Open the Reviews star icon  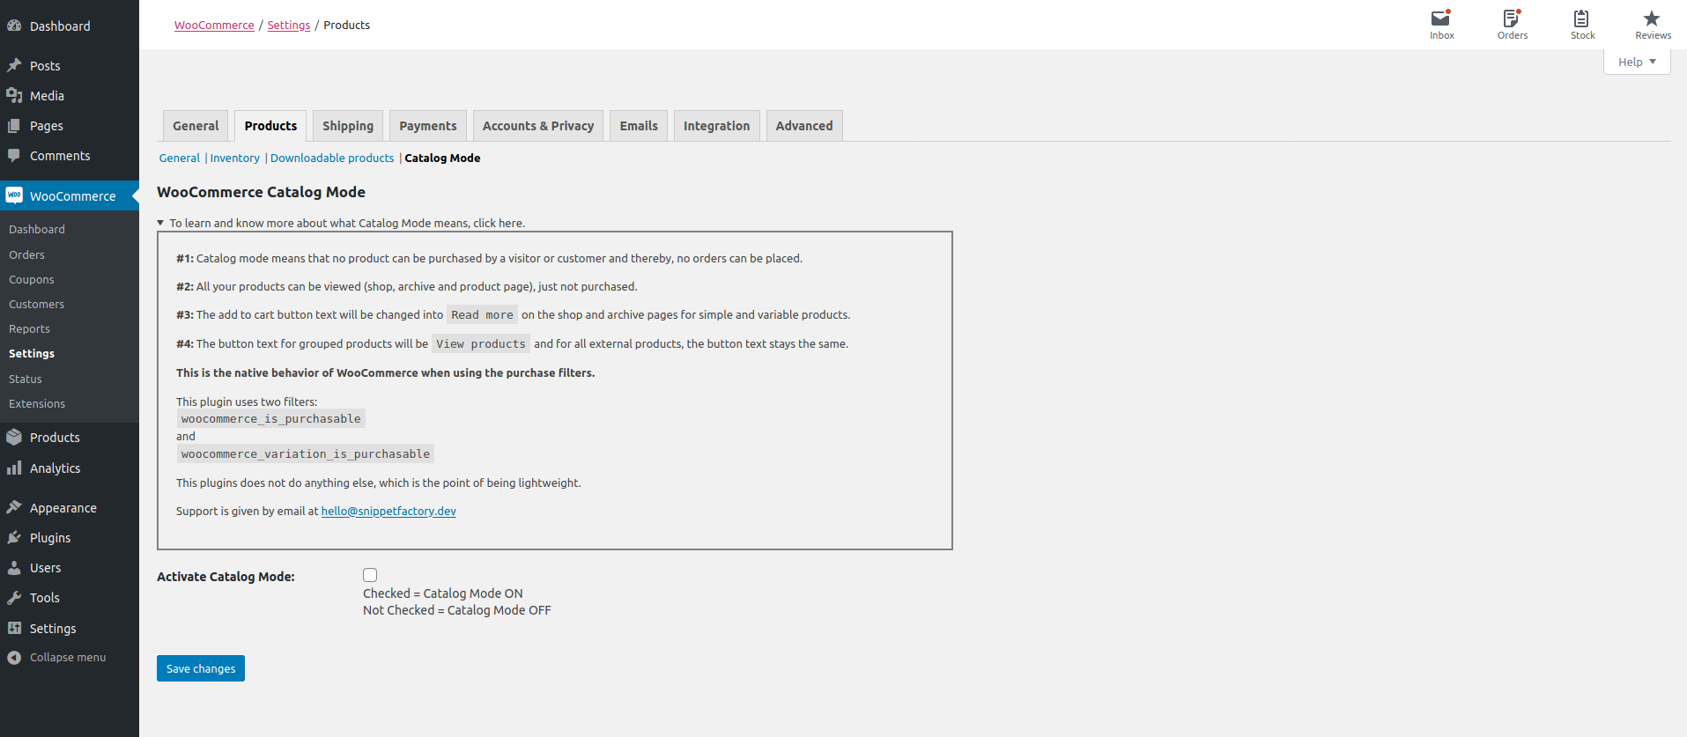(x=1652, y=18)
